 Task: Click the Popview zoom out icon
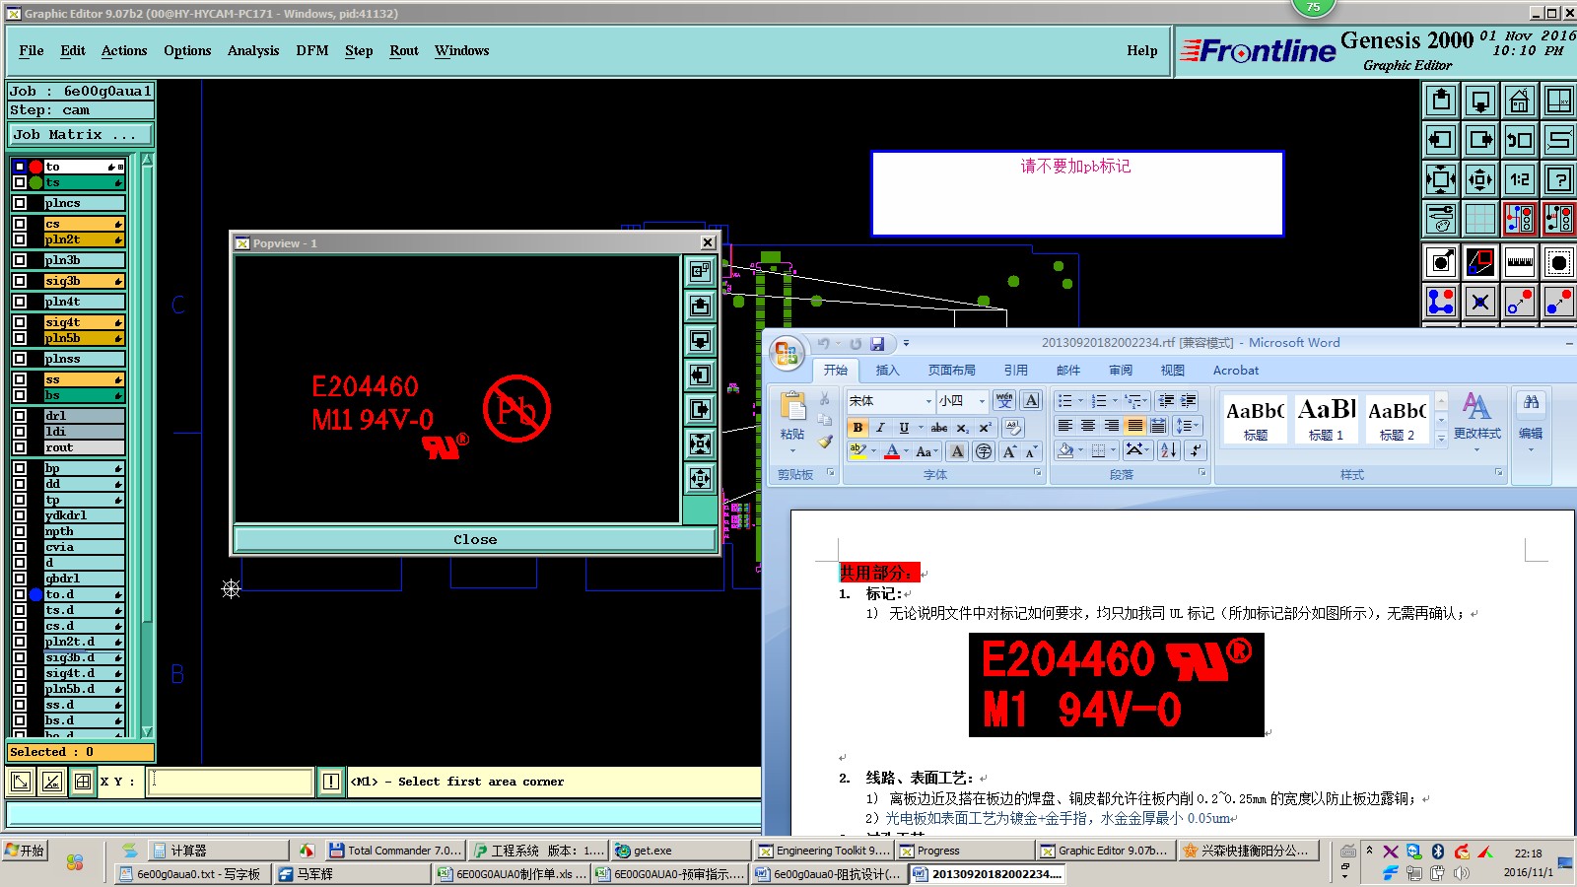point(700,340)
